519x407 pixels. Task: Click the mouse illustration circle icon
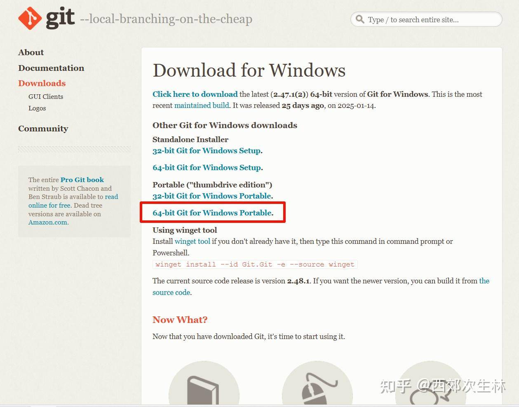[317, 384]
